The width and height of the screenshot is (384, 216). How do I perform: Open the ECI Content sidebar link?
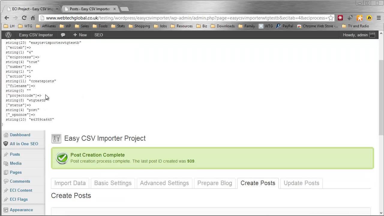tap(21, 190)
